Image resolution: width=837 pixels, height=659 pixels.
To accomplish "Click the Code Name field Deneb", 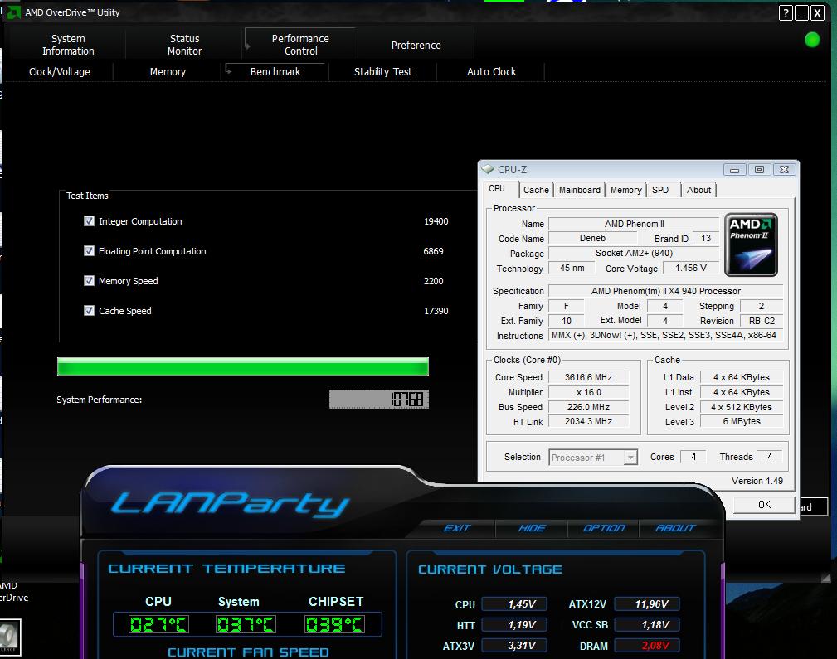I will (592, 238).
